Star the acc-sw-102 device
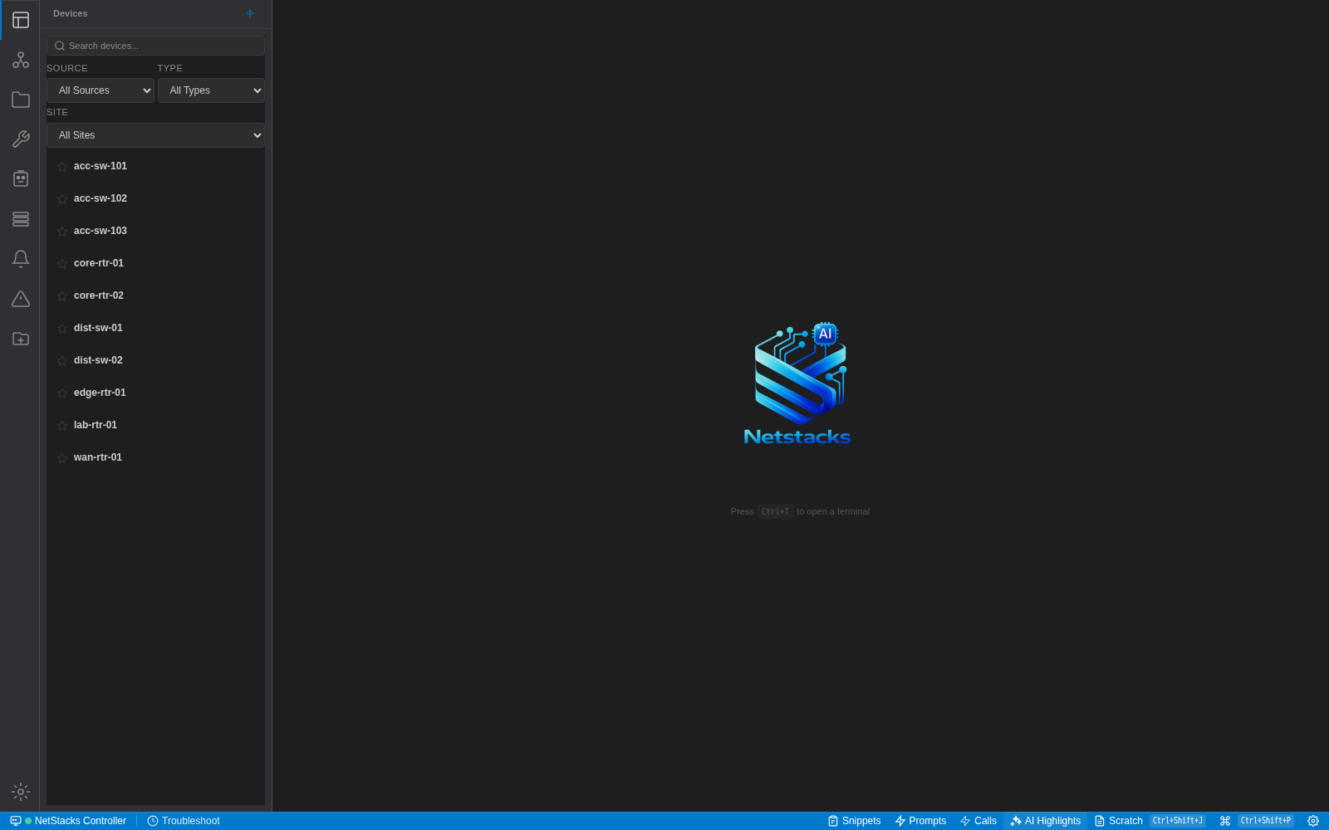 tap(62, 199)
